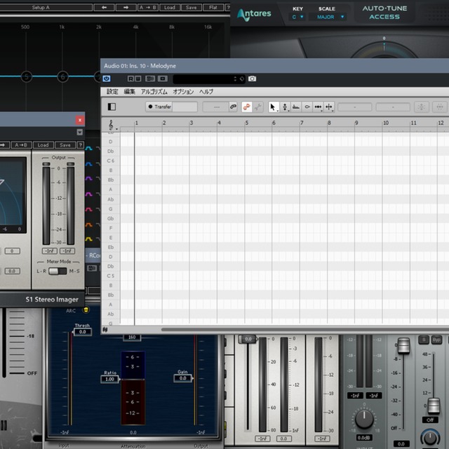
Task: Select the note separation tool
Action: tap(329, 107)
